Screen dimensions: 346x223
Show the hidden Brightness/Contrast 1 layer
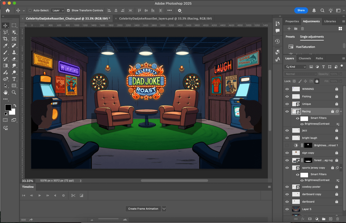(287, 145)
